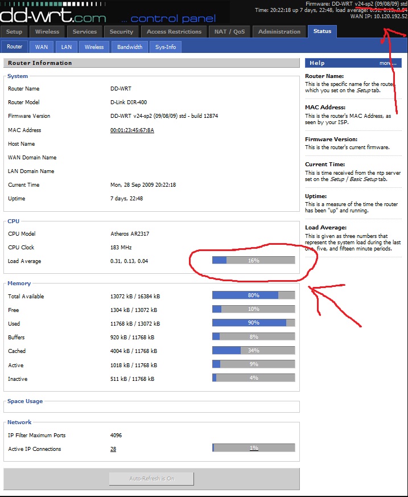Viewport: 408px width, 497px height.
Task: Click the Help more... link
Action: [x=388, y=63]
